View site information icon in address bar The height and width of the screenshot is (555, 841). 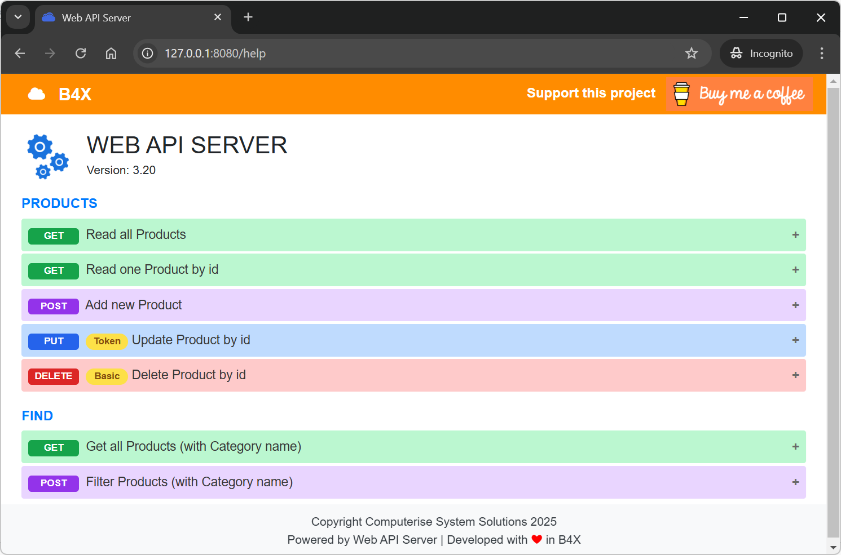coord(148,54)
